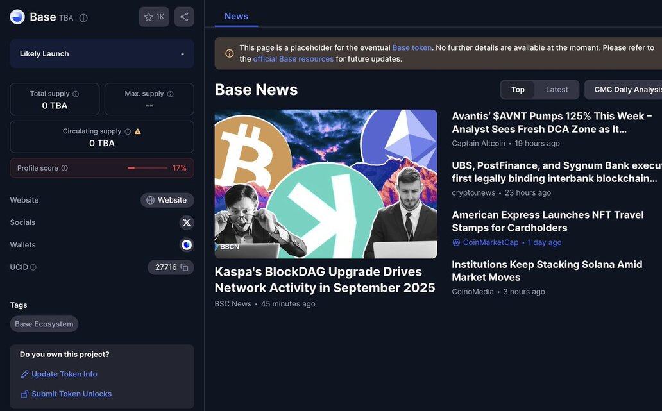The height and width of the screenshot is (411, 662).
Task: Click "CoinoMedia" source text
Action: pos(472,292)
